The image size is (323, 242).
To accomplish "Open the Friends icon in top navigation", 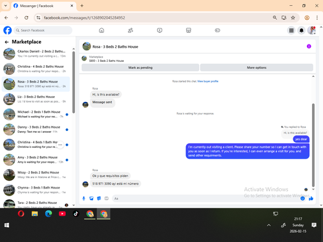I will tap(130, 30).
